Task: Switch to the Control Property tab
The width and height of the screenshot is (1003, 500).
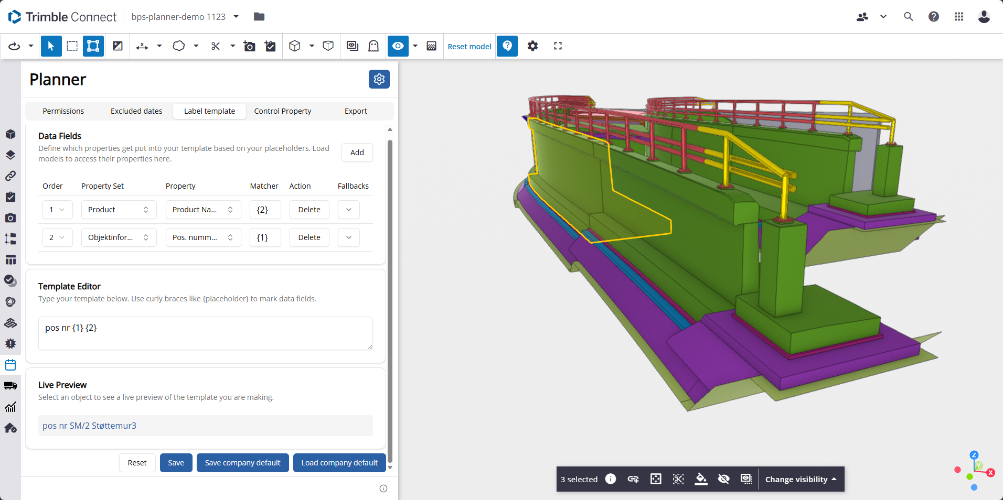Action: point(283,111)
